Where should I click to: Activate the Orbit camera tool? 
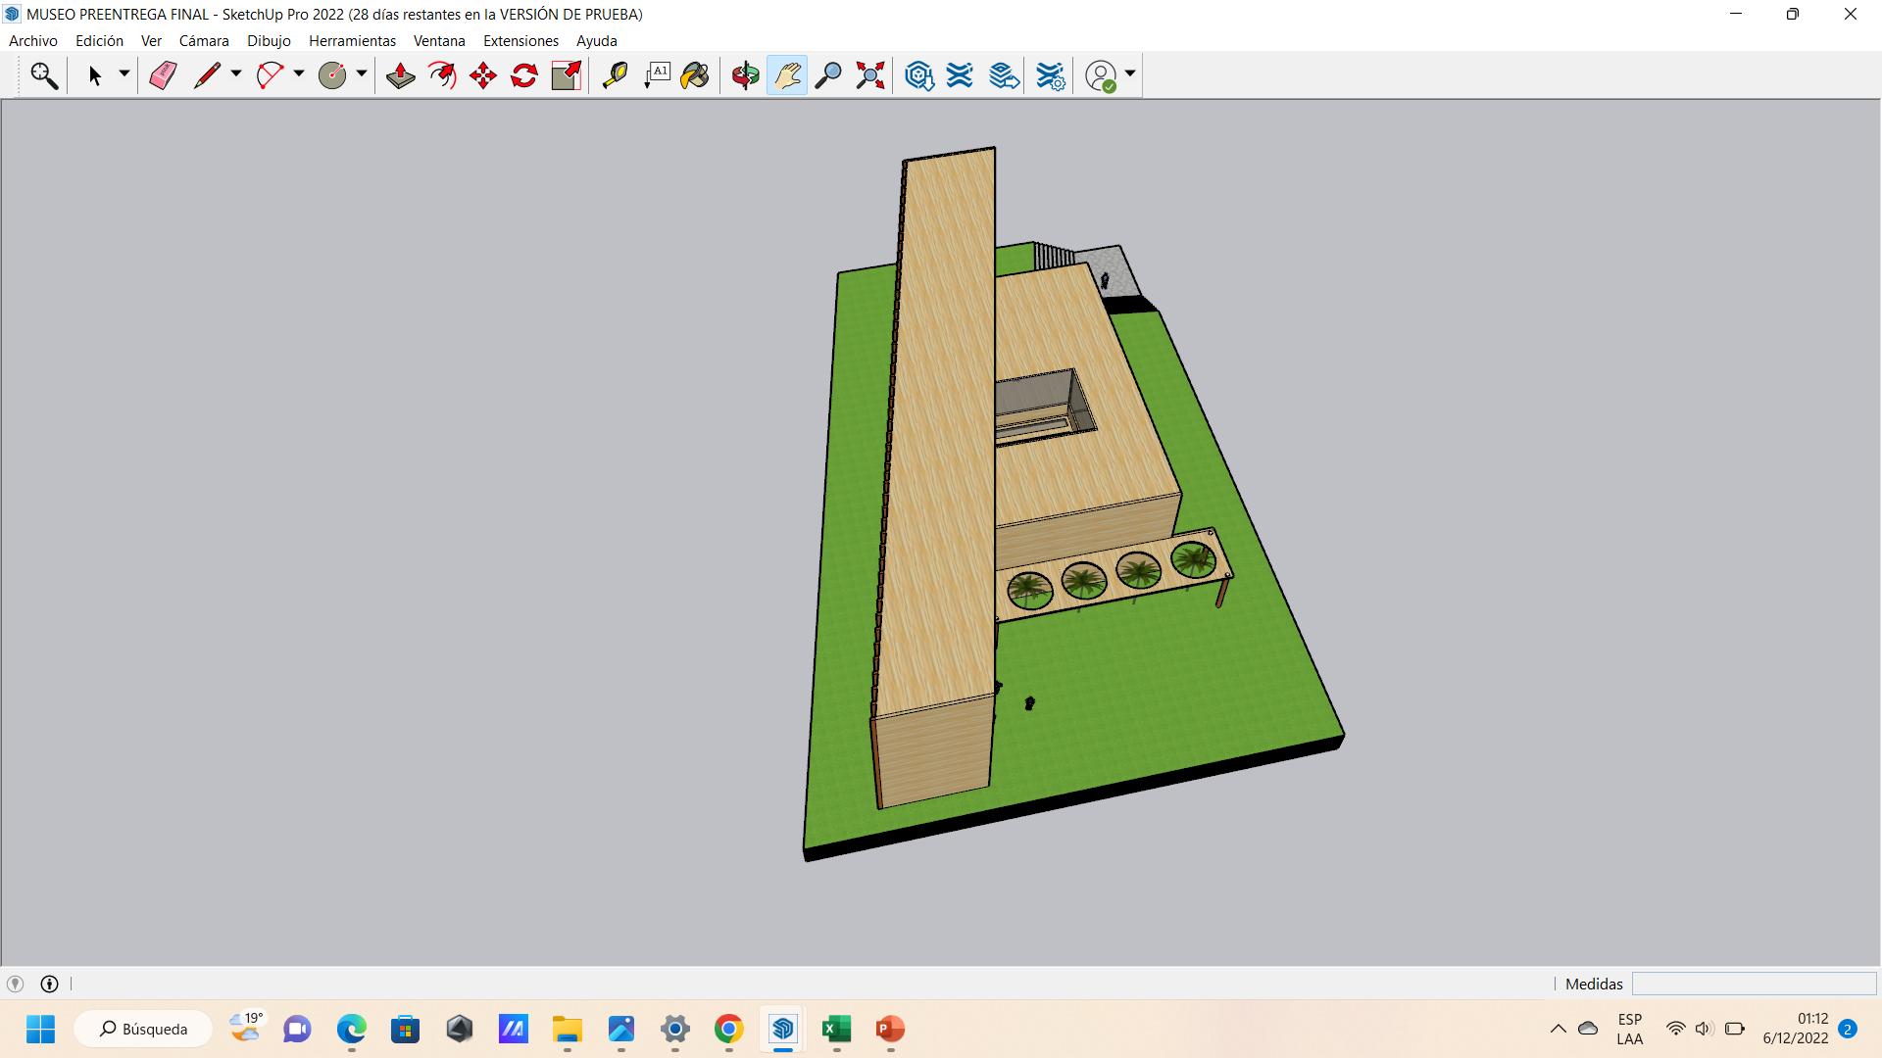pos(745,75)
